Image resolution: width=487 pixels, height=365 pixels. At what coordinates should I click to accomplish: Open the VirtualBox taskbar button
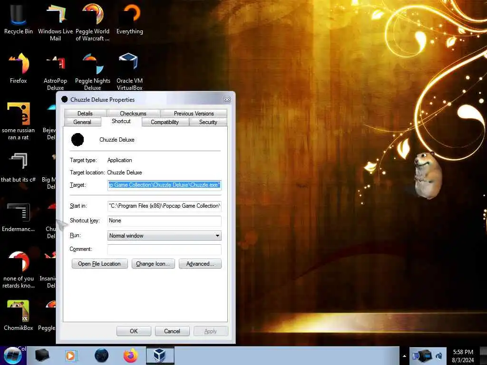pos(160,355)
